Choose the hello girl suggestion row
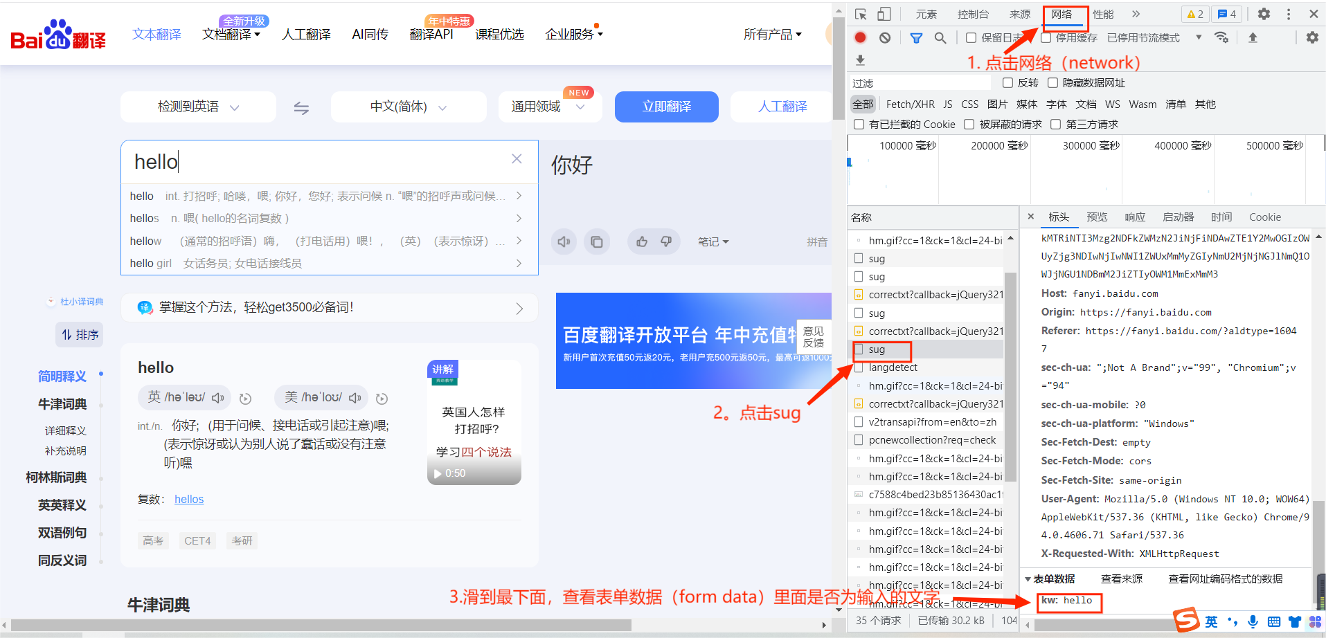The width and height of the screenshot is (1326, 638). click(329, 264)
